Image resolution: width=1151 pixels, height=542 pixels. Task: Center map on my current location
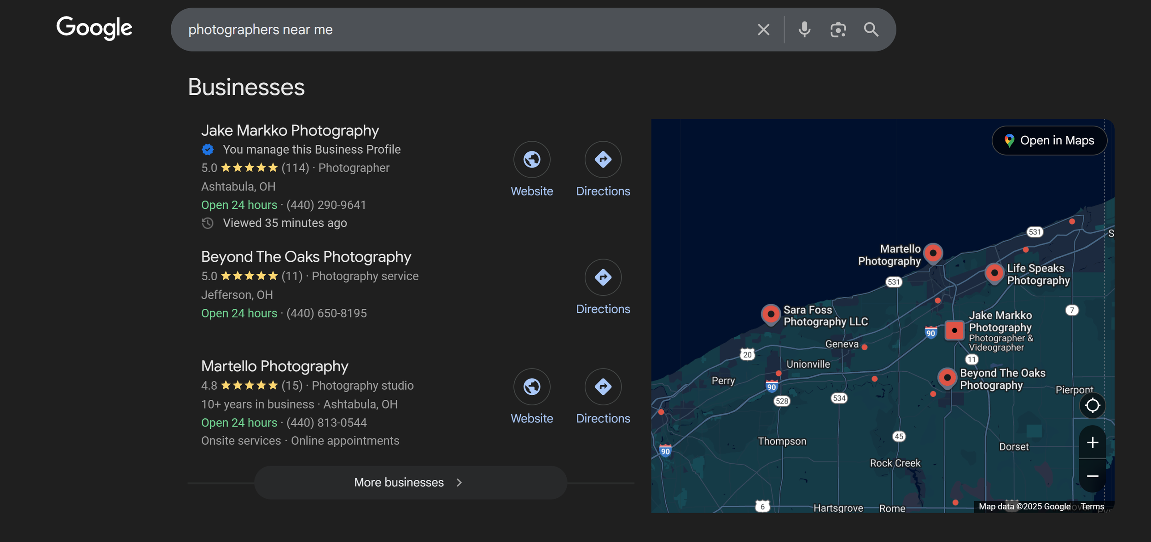point(1092,405)
